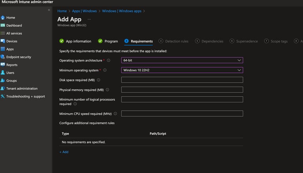Viewport: 303px width, 173px height.
Task: Click the Reports sidebar icon
Action: point(3,65)
